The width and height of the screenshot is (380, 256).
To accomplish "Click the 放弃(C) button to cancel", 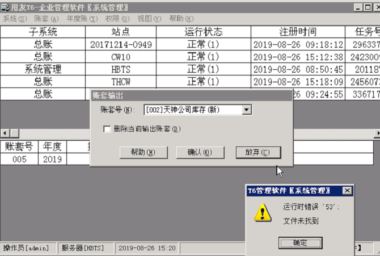I will pos(258,152).
